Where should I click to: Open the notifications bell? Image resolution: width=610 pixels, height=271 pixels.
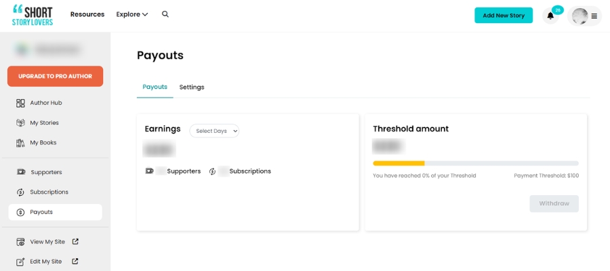coord(550,16)
